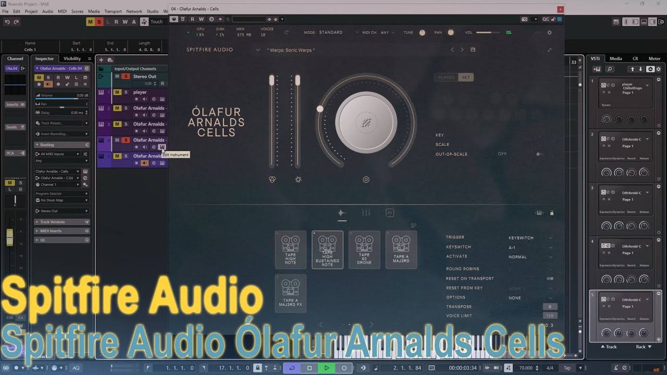Toggle the plugin power bypass button
This screenshot has width=667, height=375.
[x=175, y=19]
